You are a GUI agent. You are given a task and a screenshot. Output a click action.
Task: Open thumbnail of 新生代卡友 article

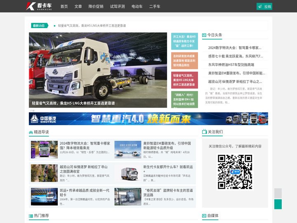128,173
